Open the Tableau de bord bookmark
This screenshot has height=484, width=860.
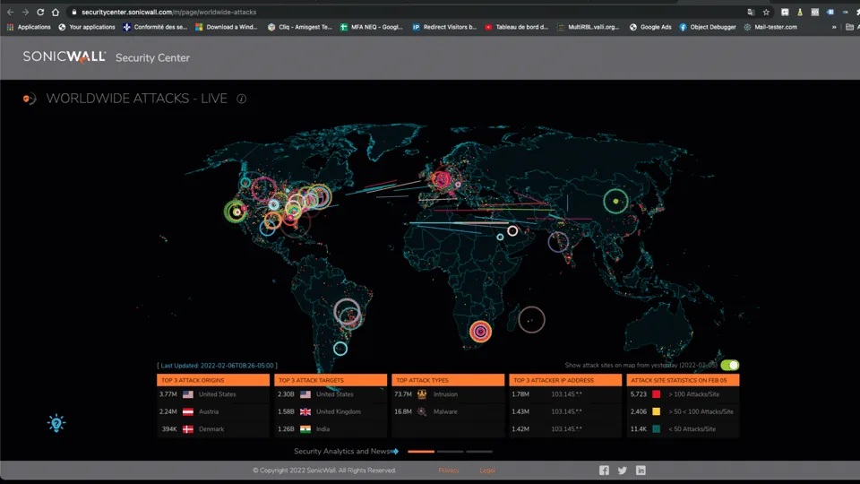point(516,27)
